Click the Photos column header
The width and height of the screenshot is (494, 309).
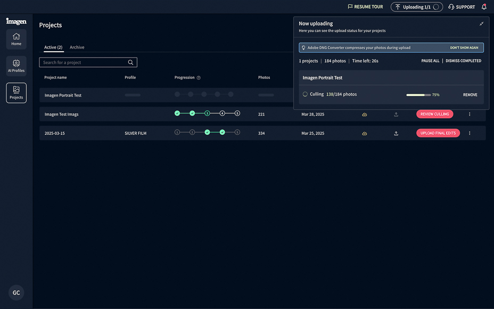click(x=264, y=78)
